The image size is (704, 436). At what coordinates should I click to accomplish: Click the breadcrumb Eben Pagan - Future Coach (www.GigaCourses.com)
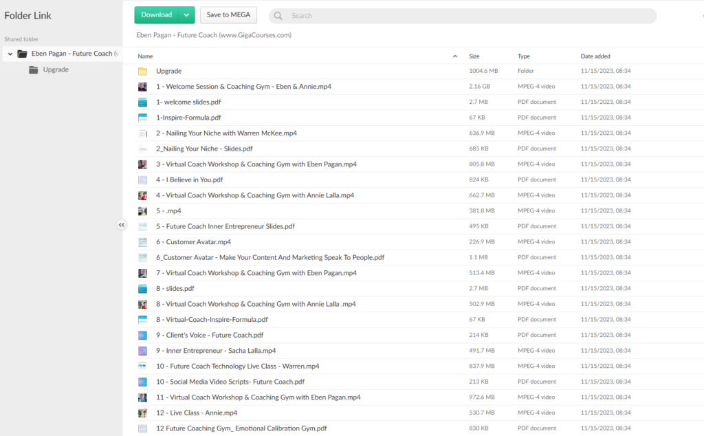click(214, 35)
